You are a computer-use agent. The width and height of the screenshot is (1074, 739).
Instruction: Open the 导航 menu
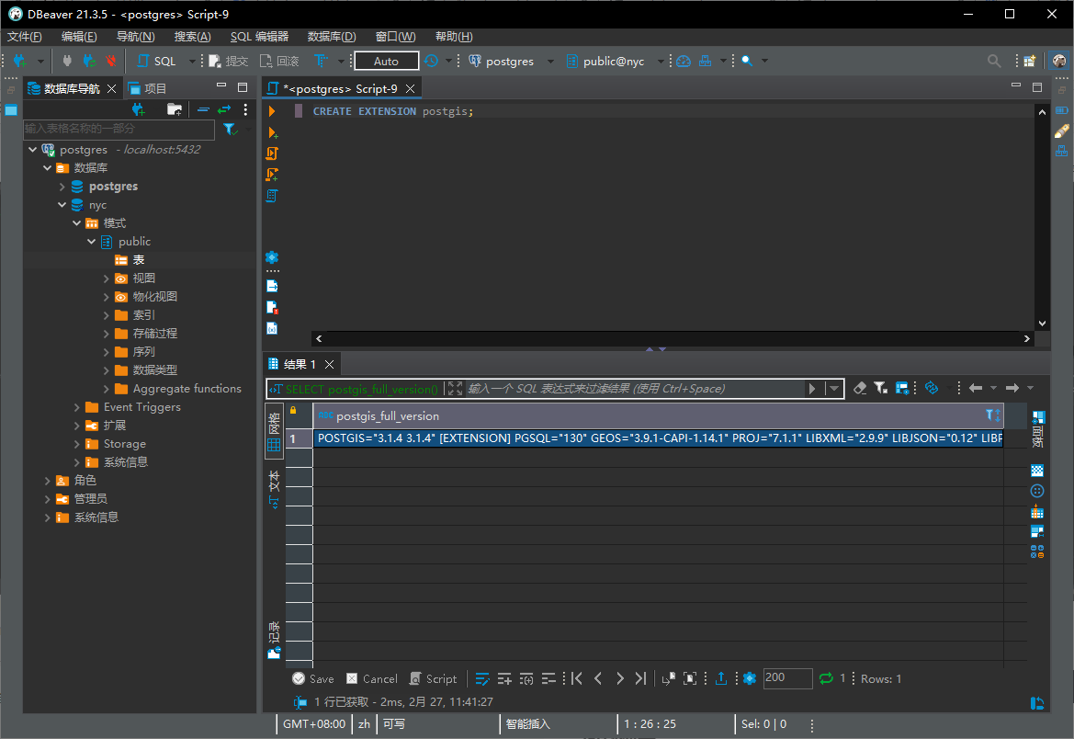pyautogui.click(x=136, y=37)
